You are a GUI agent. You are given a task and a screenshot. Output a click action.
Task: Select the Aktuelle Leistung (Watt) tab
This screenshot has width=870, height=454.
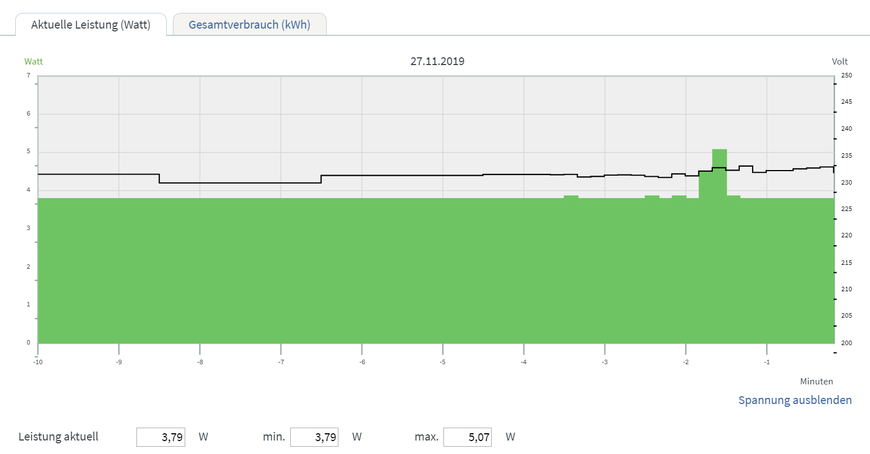pos(91,25)
